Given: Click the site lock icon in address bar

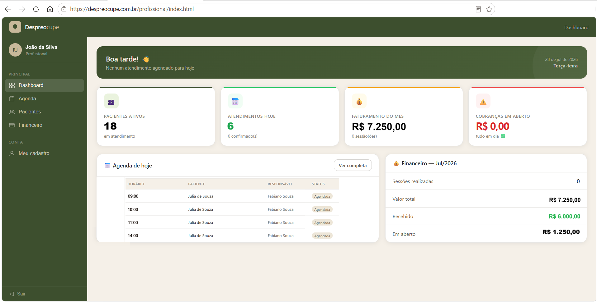Looking at the screenshot, I should 64,9.
